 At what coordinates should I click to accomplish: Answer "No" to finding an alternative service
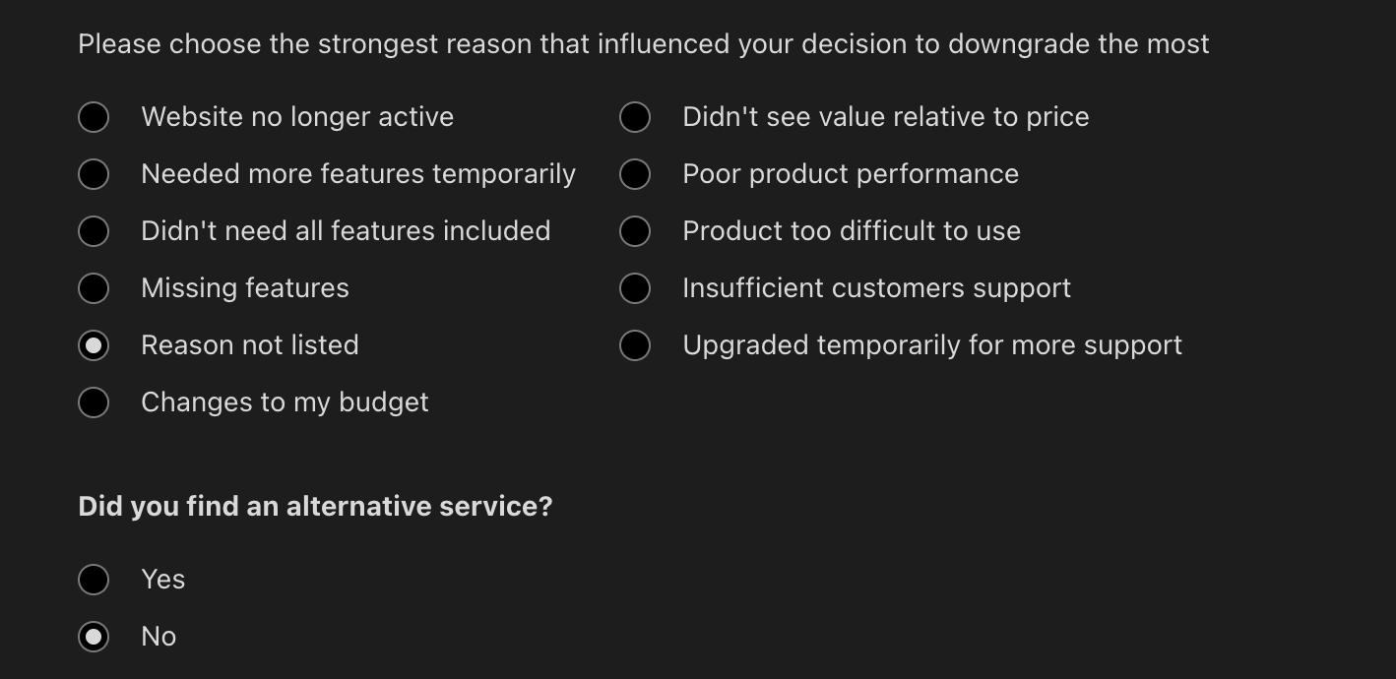pos(94,636)
